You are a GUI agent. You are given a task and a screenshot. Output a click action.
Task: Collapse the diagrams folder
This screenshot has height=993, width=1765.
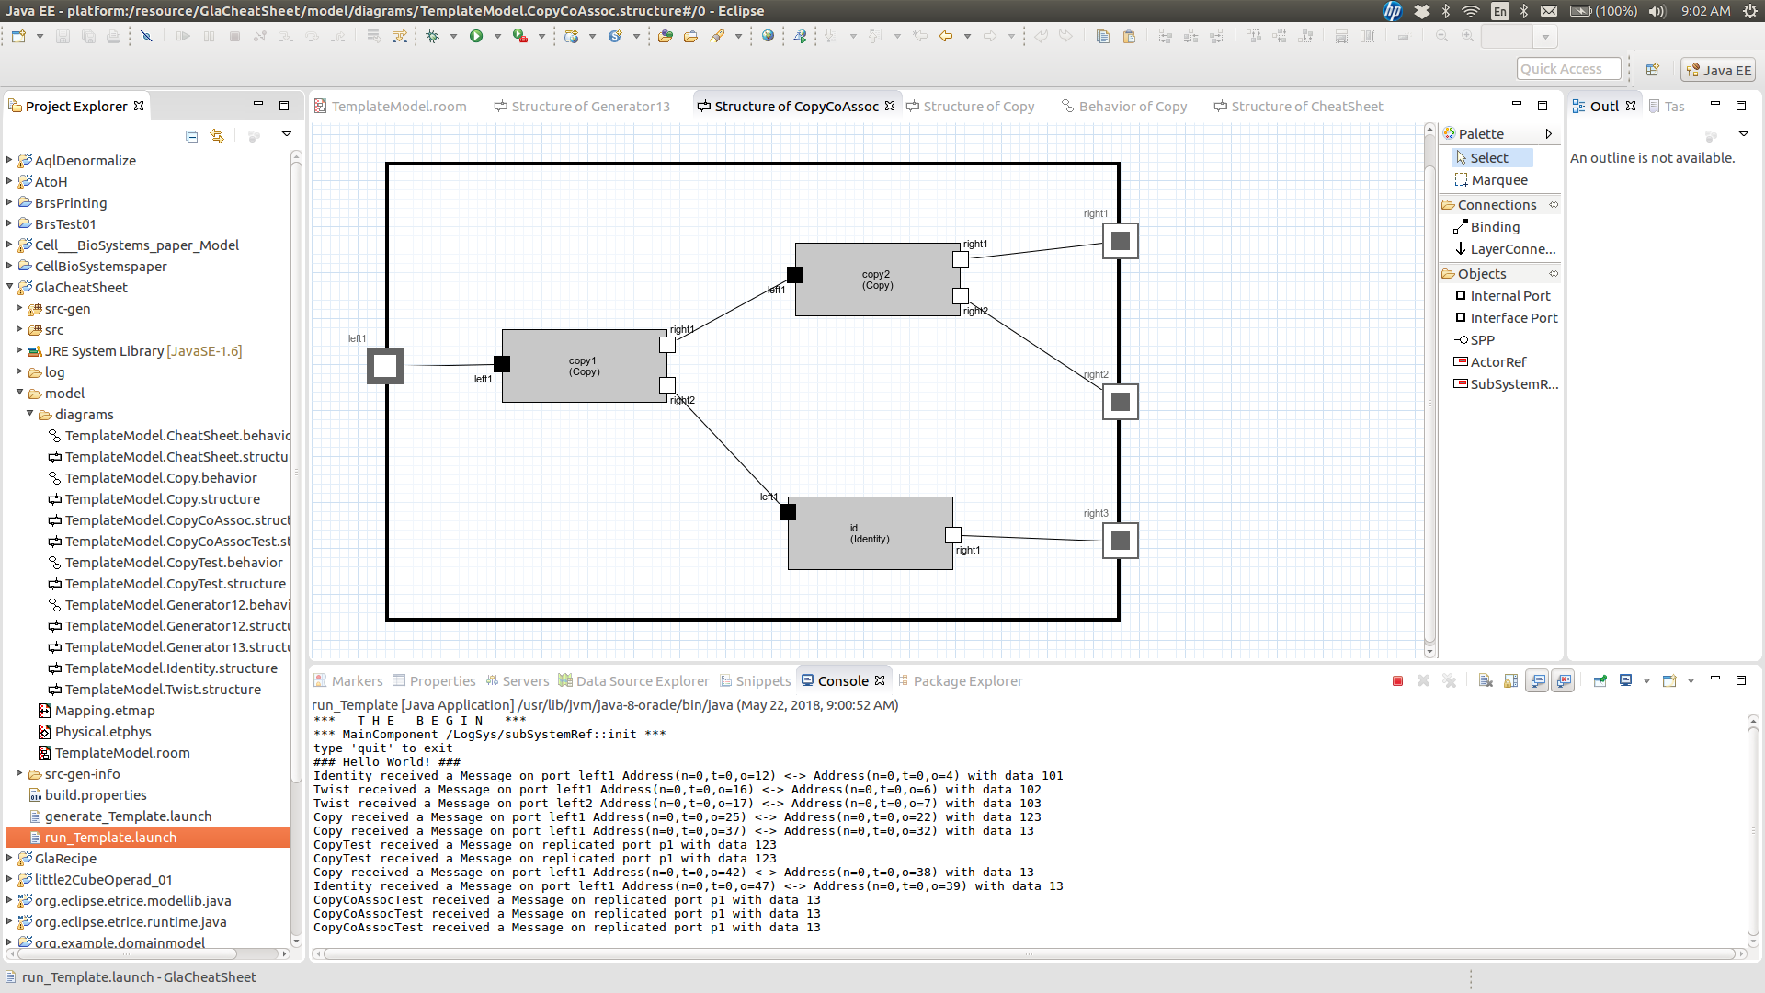click(30, 415)
